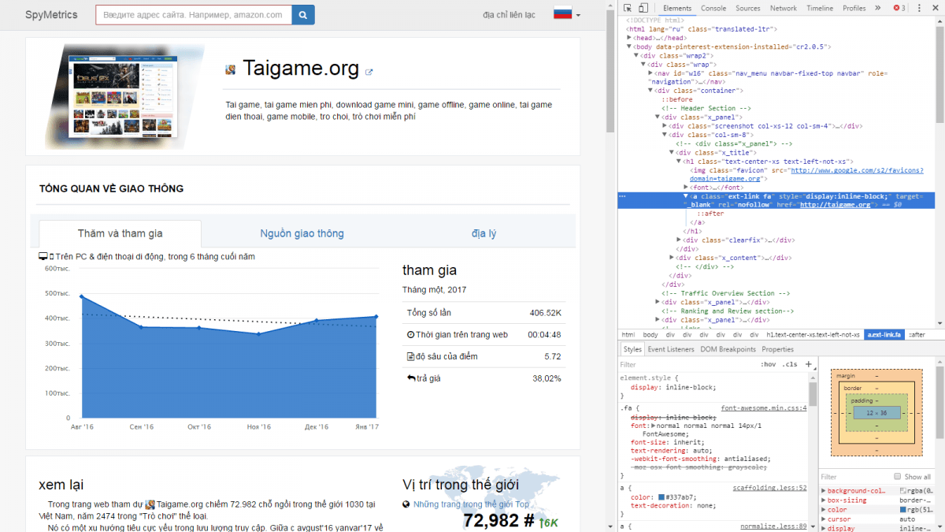
Task: Switch to the Console tab
Action: pos(713,8)
